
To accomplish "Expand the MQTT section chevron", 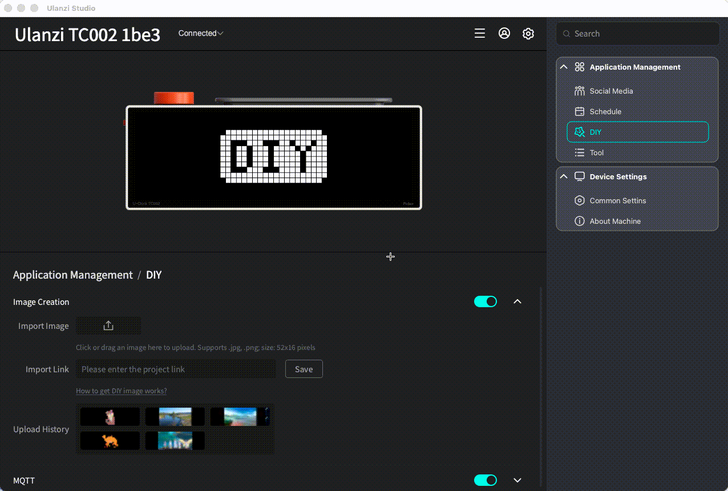I will (517, 480).
